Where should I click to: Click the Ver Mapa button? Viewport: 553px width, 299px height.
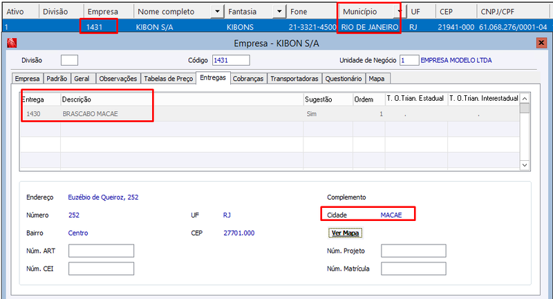click(x=345, y=233)
